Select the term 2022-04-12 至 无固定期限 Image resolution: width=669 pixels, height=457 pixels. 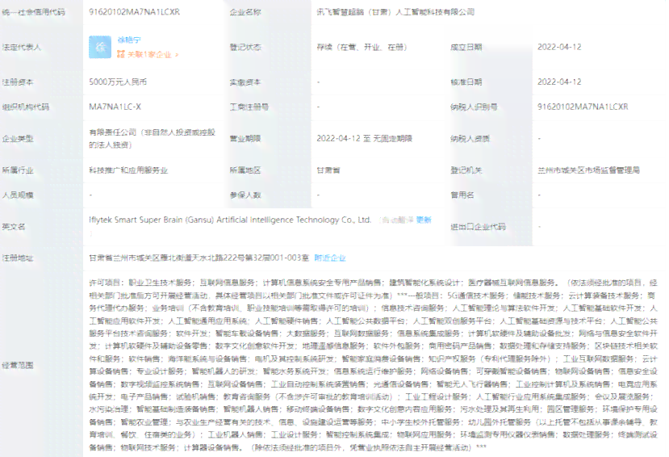click(365, 139)
